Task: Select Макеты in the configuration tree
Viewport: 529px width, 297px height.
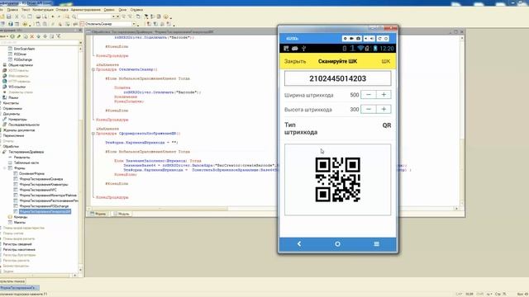Action: [x=20, y=222]
